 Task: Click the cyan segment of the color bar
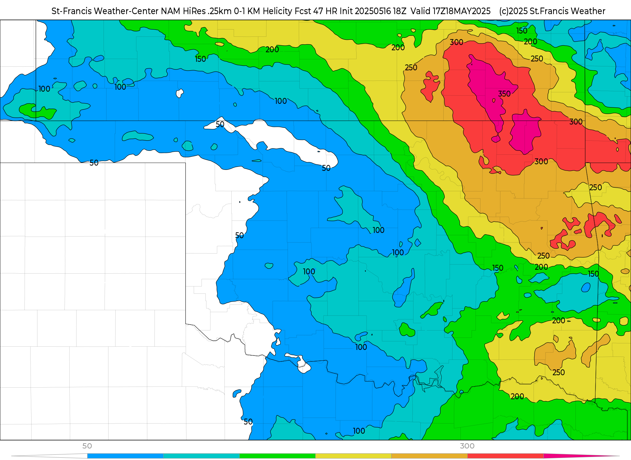(x=201, y=456)
